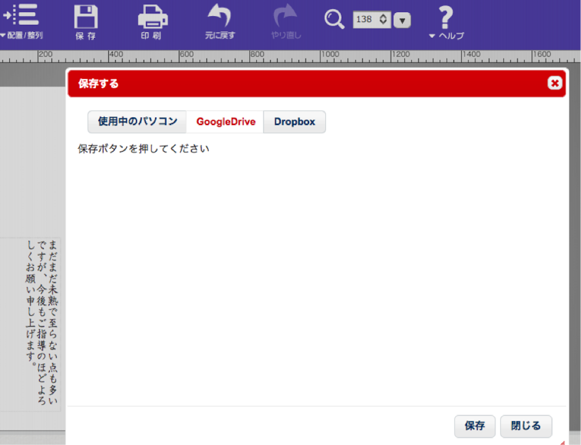This screenshot has height=445, width=581.
Task: Switch to the 使用中のパソコン tab
Action: [x=137, y=121]
